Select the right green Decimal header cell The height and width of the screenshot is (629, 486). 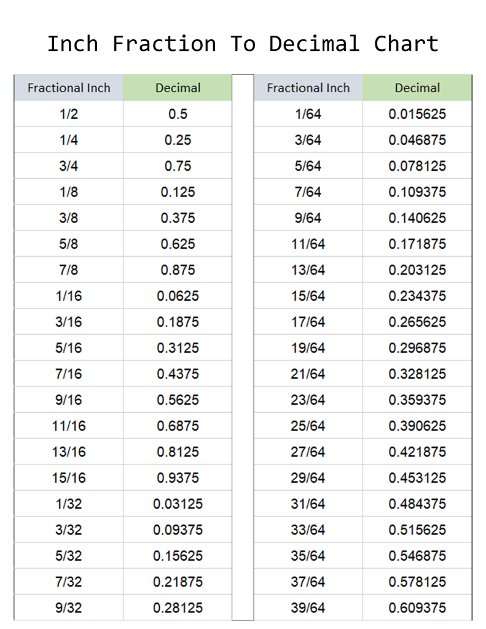(x=417, y=87)
